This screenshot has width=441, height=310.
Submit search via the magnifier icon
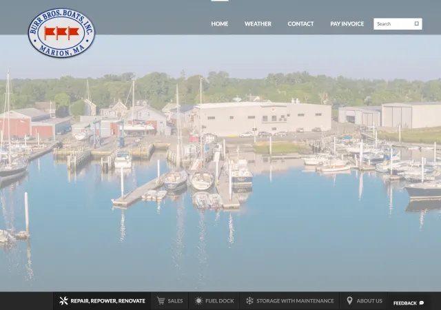click(x=416, y=23)
